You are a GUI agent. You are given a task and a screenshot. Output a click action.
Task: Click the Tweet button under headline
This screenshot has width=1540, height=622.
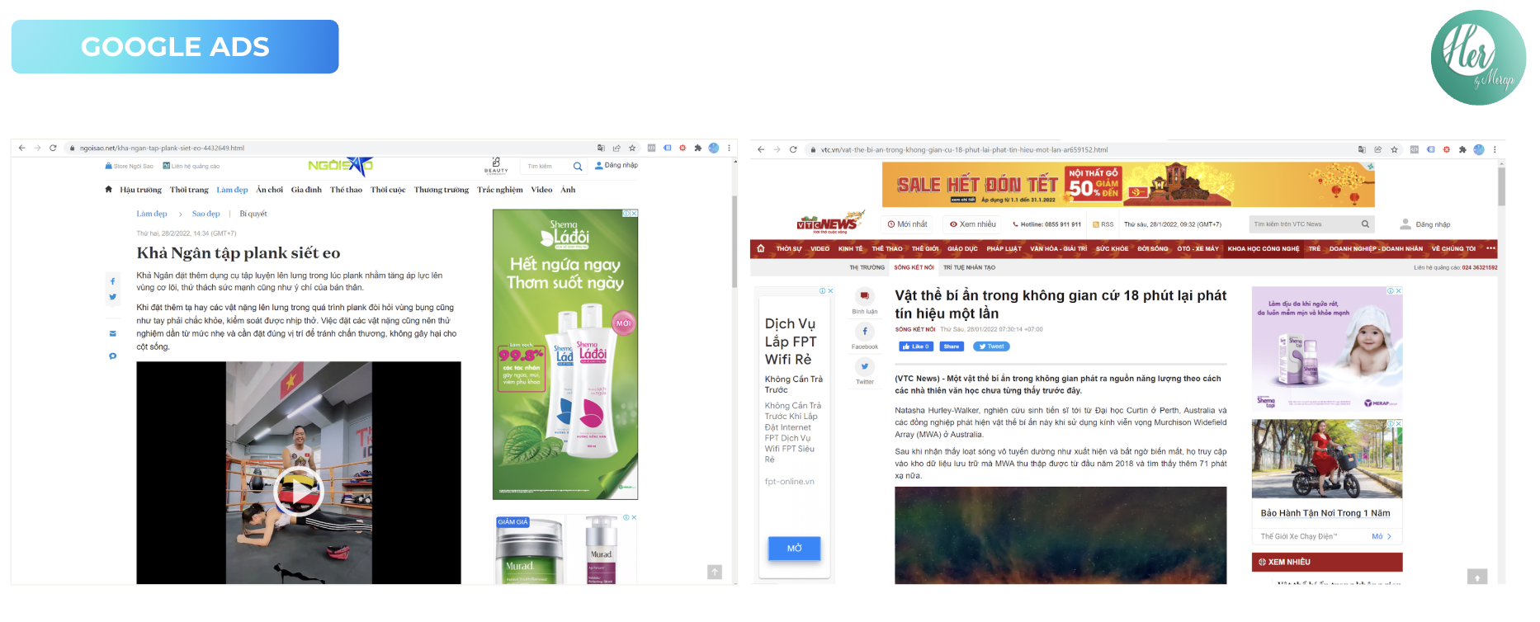click(991, 346)
